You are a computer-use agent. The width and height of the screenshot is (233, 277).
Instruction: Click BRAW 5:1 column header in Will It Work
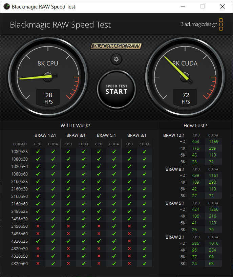click(x=106, y=135)
